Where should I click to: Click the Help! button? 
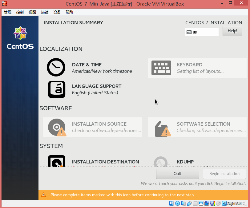pyautogui.click(x=232, y=31)
